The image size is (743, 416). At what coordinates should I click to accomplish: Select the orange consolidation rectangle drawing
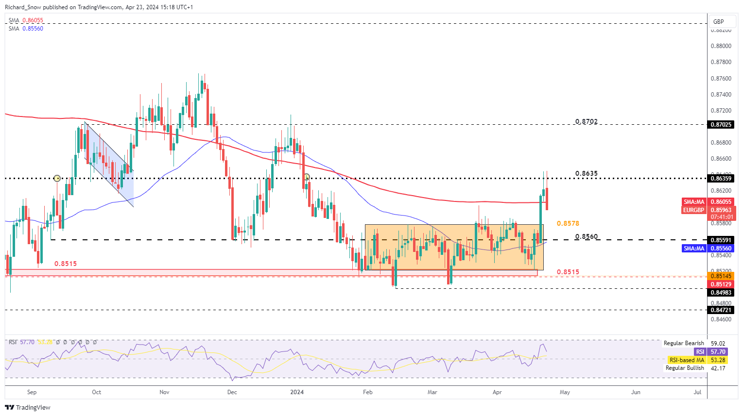click(454, 247)
